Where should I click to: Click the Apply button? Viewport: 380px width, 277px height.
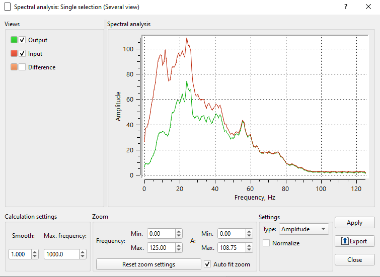click(354, 223)
